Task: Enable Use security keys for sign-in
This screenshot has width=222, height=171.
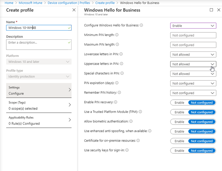Action: [180, 150]
